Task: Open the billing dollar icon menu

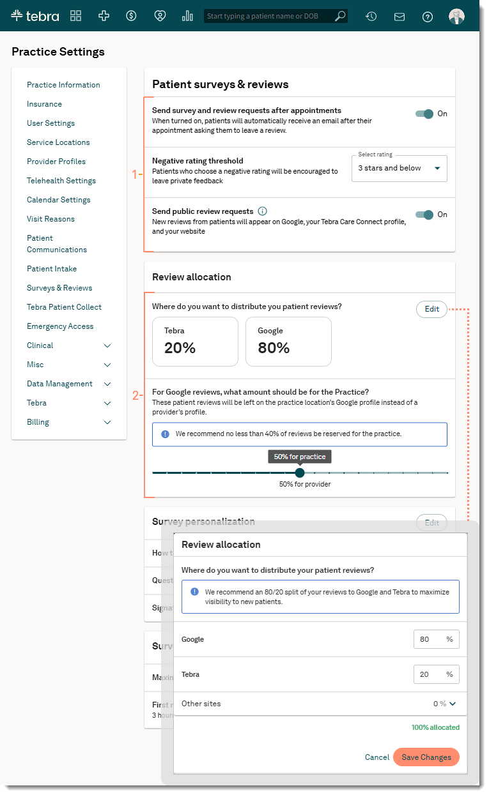Action: pos(131,16)
